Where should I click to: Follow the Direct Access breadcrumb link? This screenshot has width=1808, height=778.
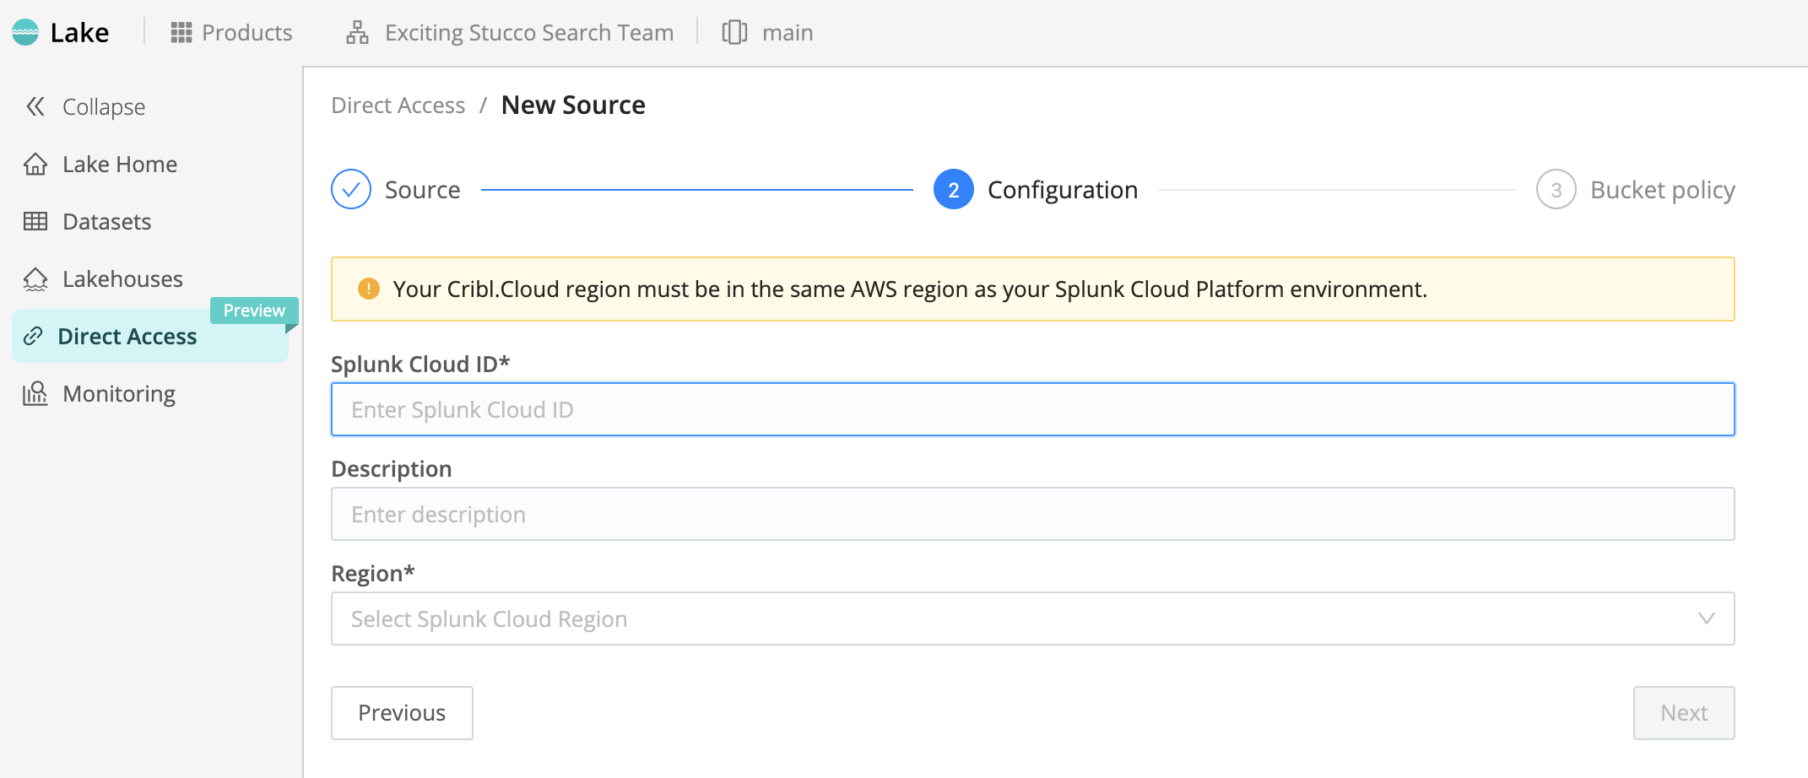398,105
